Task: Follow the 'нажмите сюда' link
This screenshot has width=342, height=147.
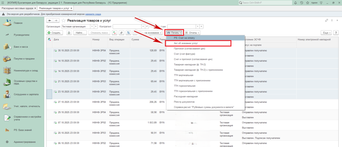Action: click(92, 15)
